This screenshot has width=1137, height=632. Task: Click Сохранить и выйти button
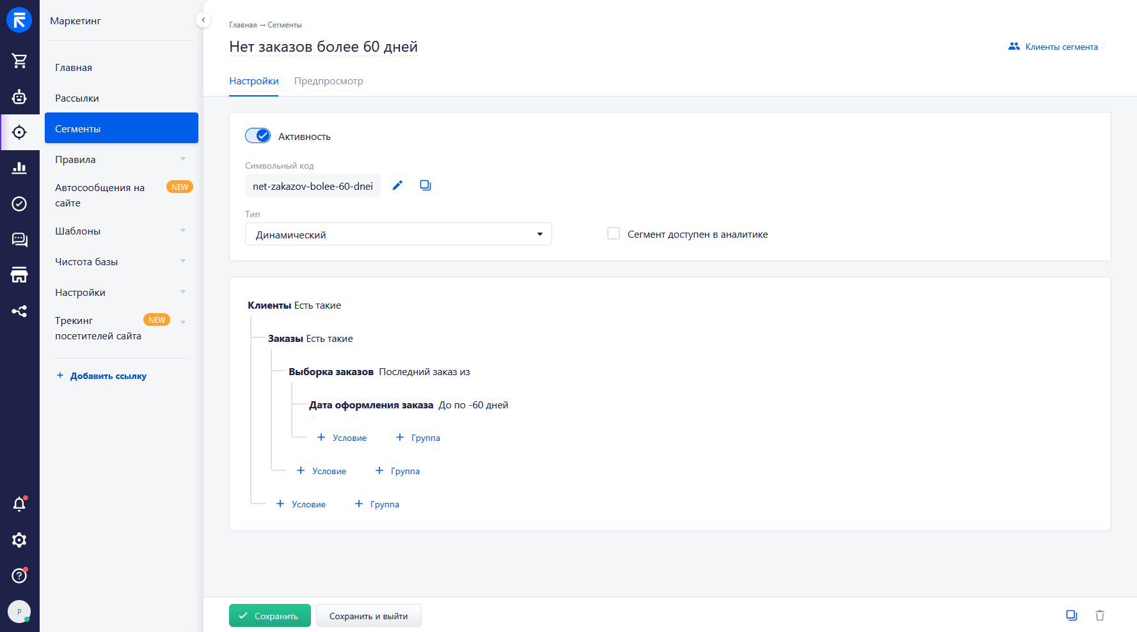(x=369, y=615)
